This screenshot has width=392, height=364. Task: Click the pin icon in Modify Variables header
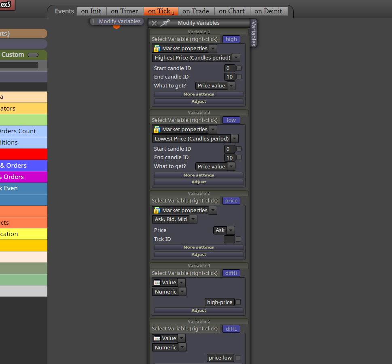[x=165, y=23]
